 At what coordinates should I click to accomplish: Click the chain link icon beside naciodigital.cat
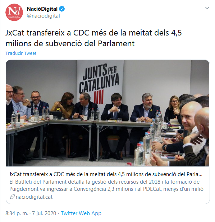click(x=12, y=197)
